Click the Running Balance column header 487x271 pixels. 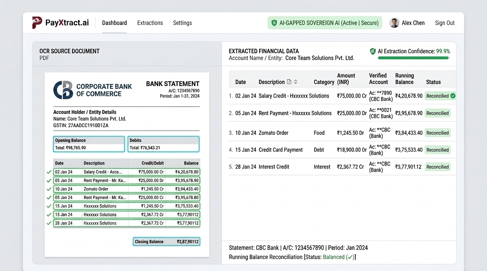pyautogui.click(x=405, y=79)
